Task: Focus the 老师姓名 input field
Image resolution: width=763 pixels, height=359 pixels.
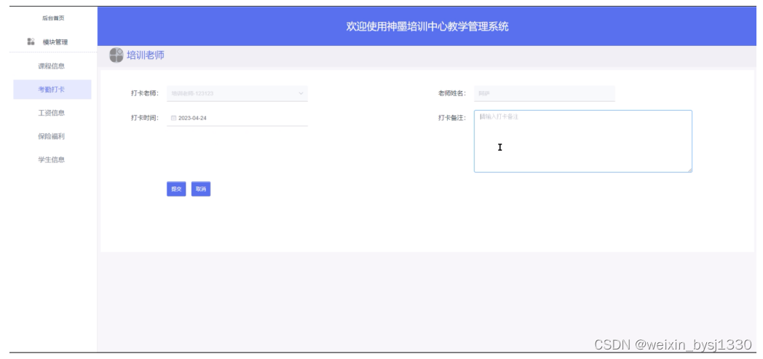Action: point(545,93)
